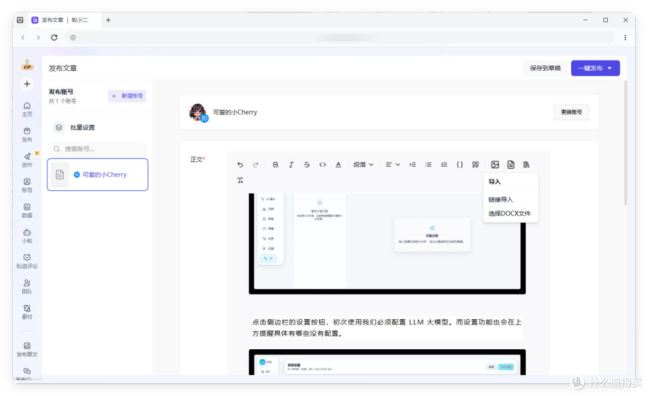Toggle bold formatting
This screenshot has height=396, width=648.
[275, 164]
